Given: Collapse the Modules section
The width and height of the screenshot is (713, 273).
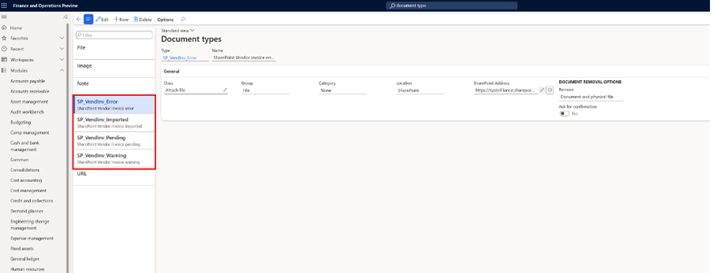Looking at the screenshot, I should (62, 71).
